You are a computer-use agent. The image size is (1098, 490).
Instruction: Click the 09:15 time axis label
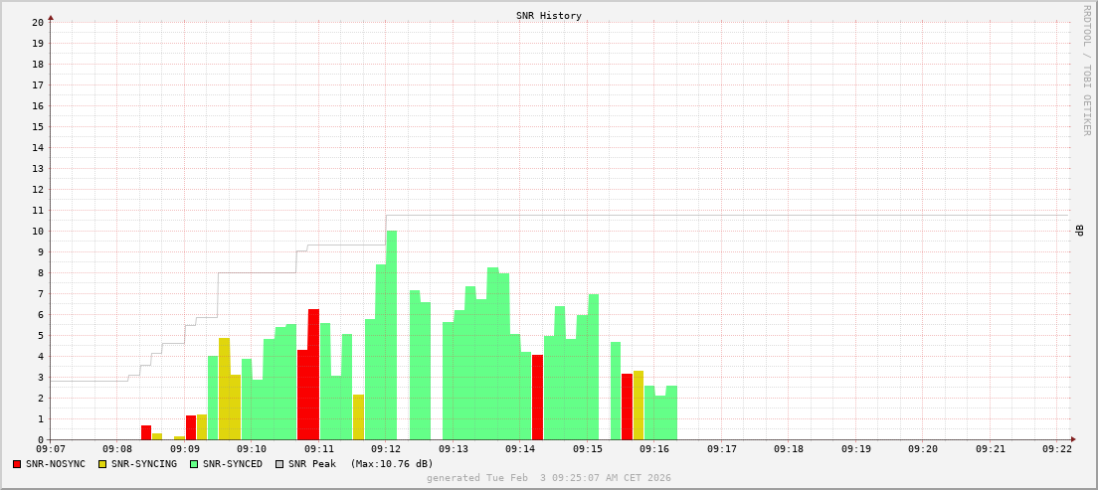(x=587, y=449)
